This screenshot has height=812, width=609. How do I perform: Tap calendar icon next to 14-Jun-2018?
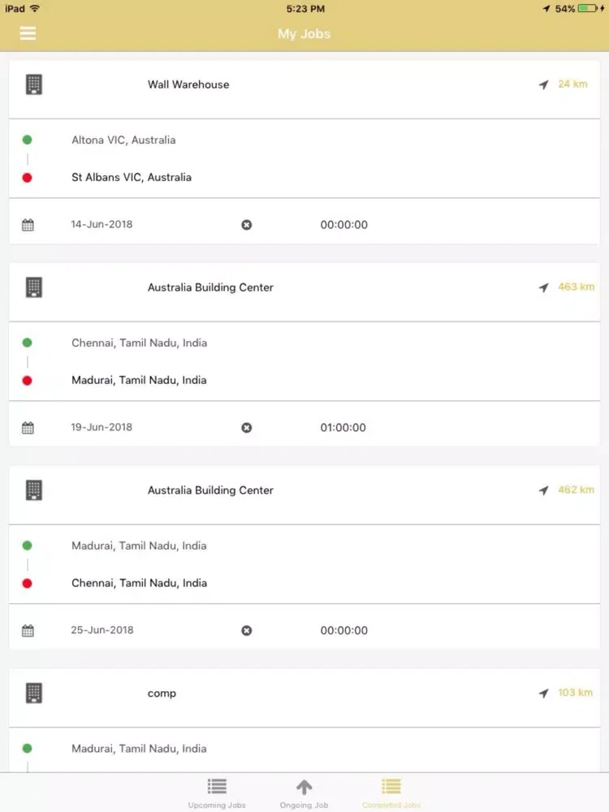pos(28,225)
